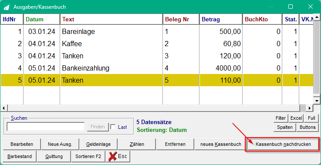The width and height of the screenshot is (321, 165).
Task: Close the Ausgaben/Kassenbuch window
Action: [x=311, y=7]
